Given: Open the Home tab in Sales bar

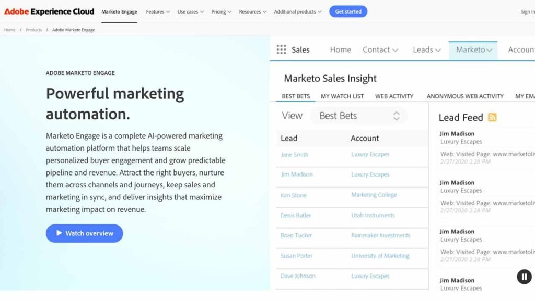Looking at the screenshot, I should (x=341, y=49).
